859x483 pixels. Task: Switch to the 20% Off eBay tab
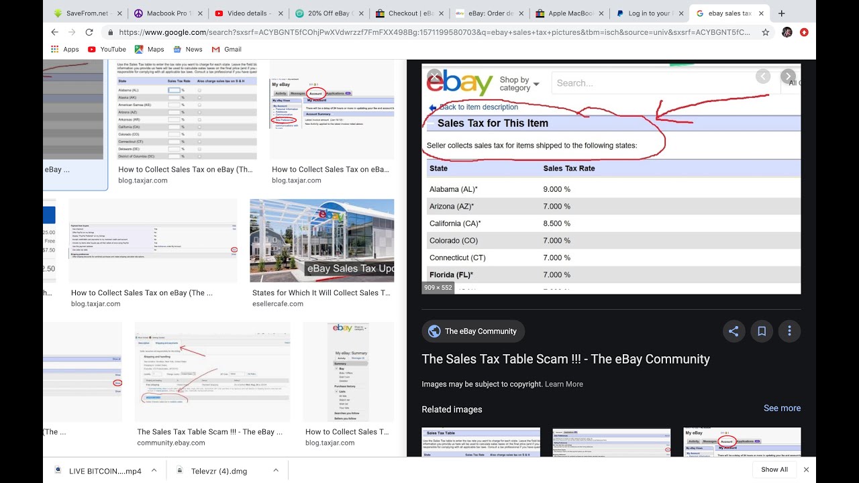pyautogui.click(x=330, y=13)
